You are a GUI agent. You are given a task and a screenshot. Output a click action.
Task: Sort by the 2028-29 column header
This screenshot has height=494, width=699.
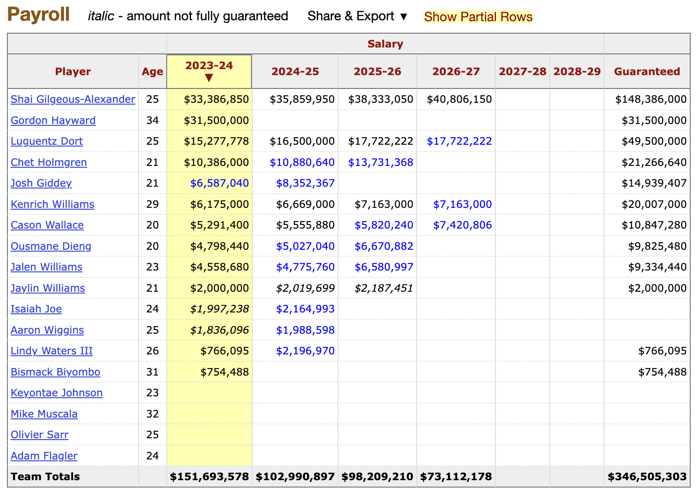pos(577,71)
